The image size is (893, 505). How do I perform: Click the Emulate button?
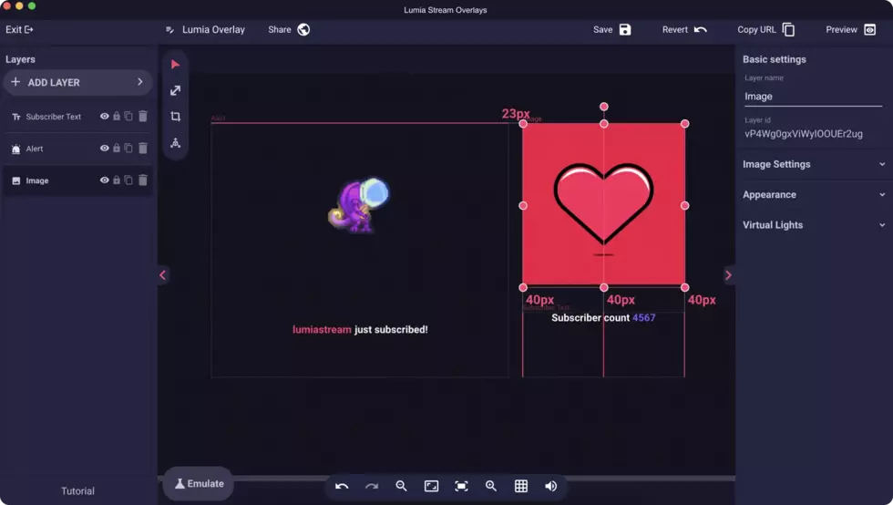click(199, 483)
